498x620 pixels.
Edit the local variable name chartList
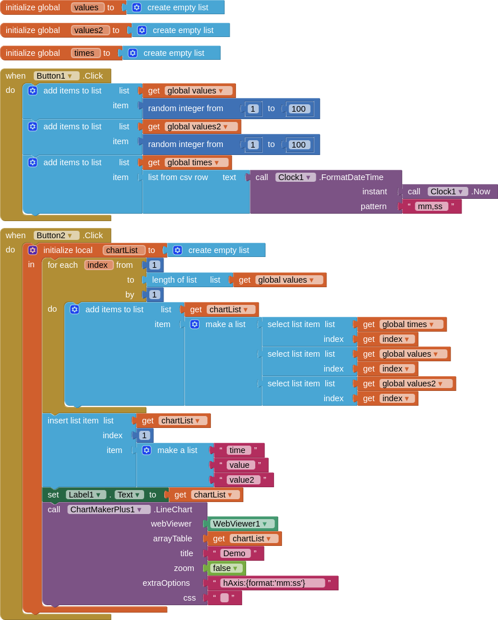(x=123, y=250)
